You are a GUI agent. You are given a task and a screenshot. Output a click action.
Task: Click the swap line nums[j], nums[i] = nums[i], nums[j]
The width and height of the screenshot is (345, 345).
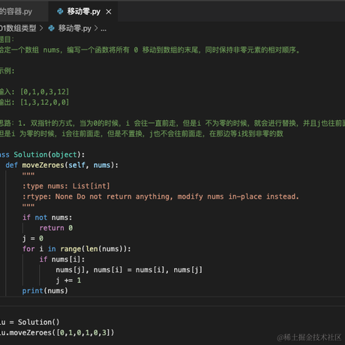pos(129,270)
